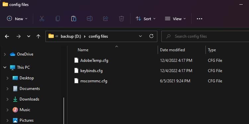Open the See more three-dots menu
The width and height of the screenshot is (249, 124).
tap(200, 19)
